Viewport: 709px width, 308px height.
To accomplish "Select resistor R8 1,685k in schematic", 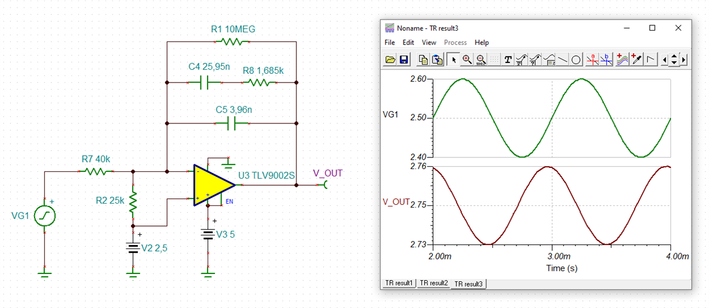I will pos(260,83).
